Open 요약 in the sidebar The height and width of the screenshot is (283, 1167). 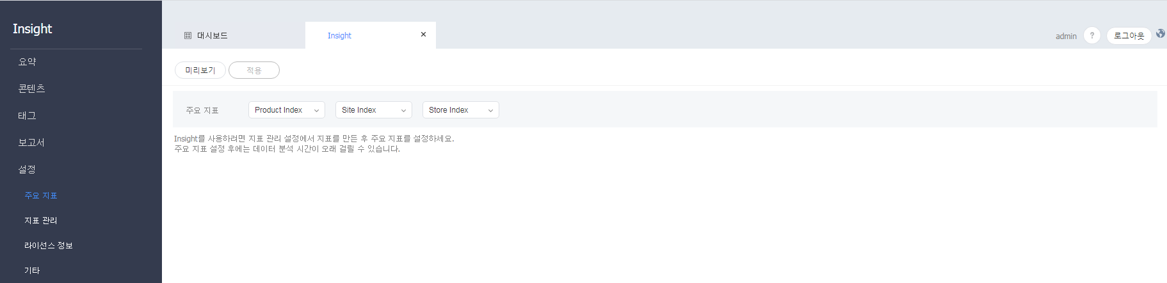28,62
